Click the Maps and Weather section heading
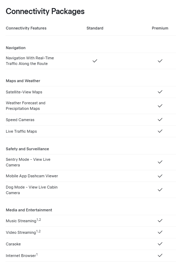The height and width of the screenshot is (264, 176). [x=23, y=81]
